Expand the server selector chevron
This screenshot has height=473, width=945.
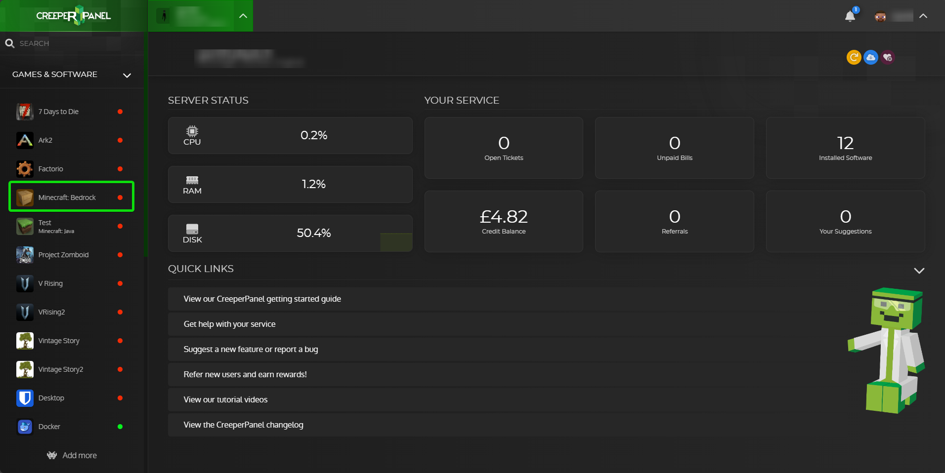pos(243,16)
